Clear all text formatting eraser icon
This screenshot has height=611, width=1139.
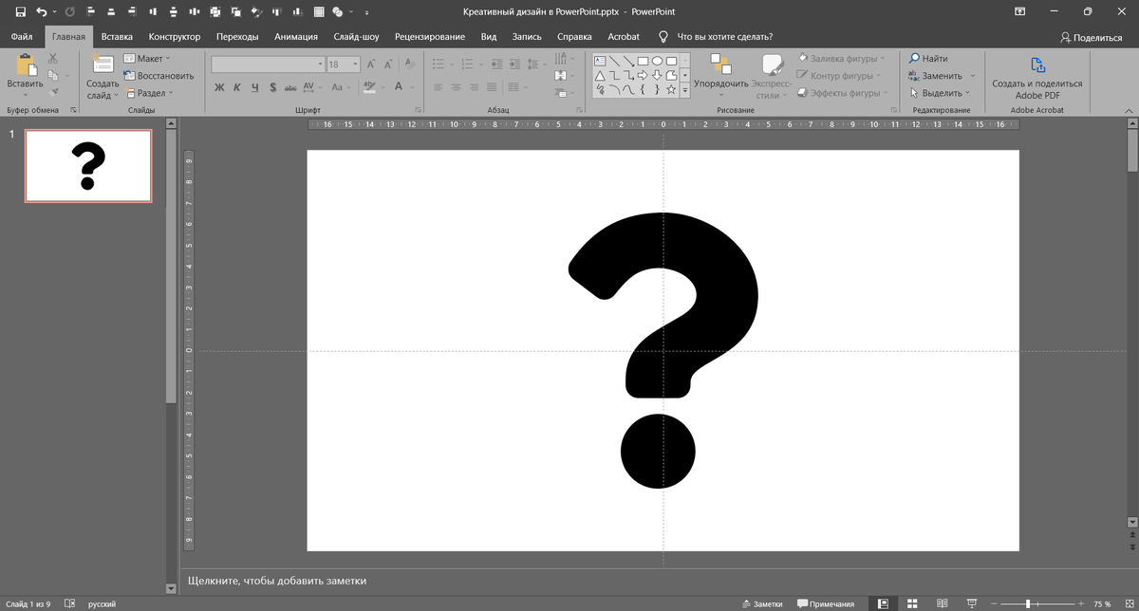coord(409,65)
